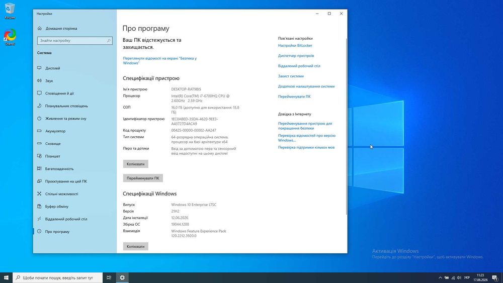This screenshot has width=503, height=283.
Task: Click the device name DESKTOP-RAT98IS
Action: [186, 89]
